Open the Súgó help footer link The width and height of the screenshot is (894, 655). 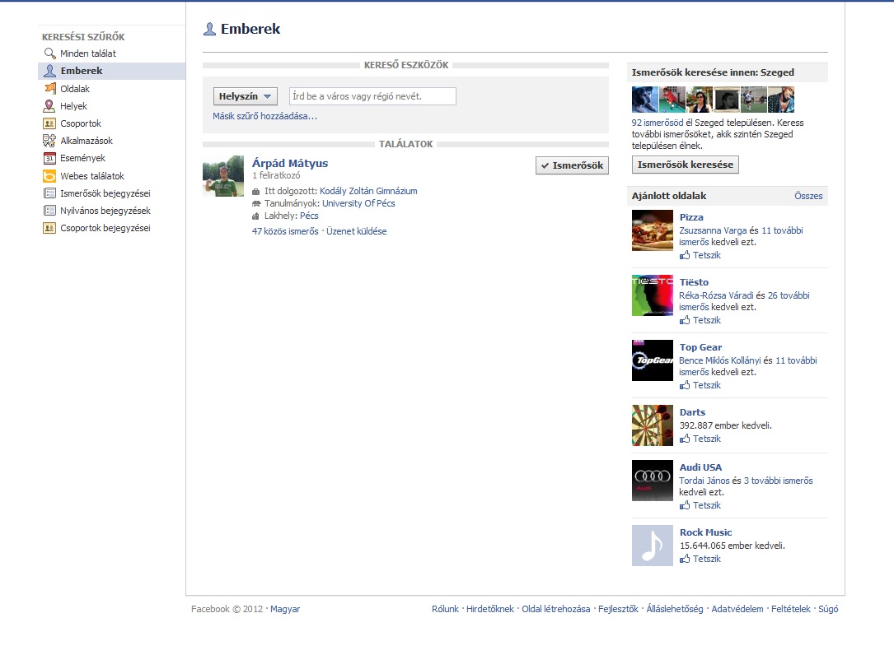[x=828, y=609]
